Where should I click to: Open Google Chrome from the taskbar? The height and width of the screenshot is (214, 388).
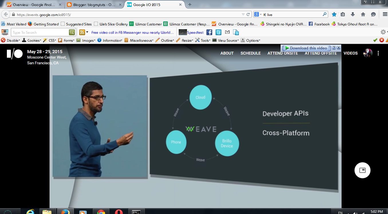pos(101,212)
